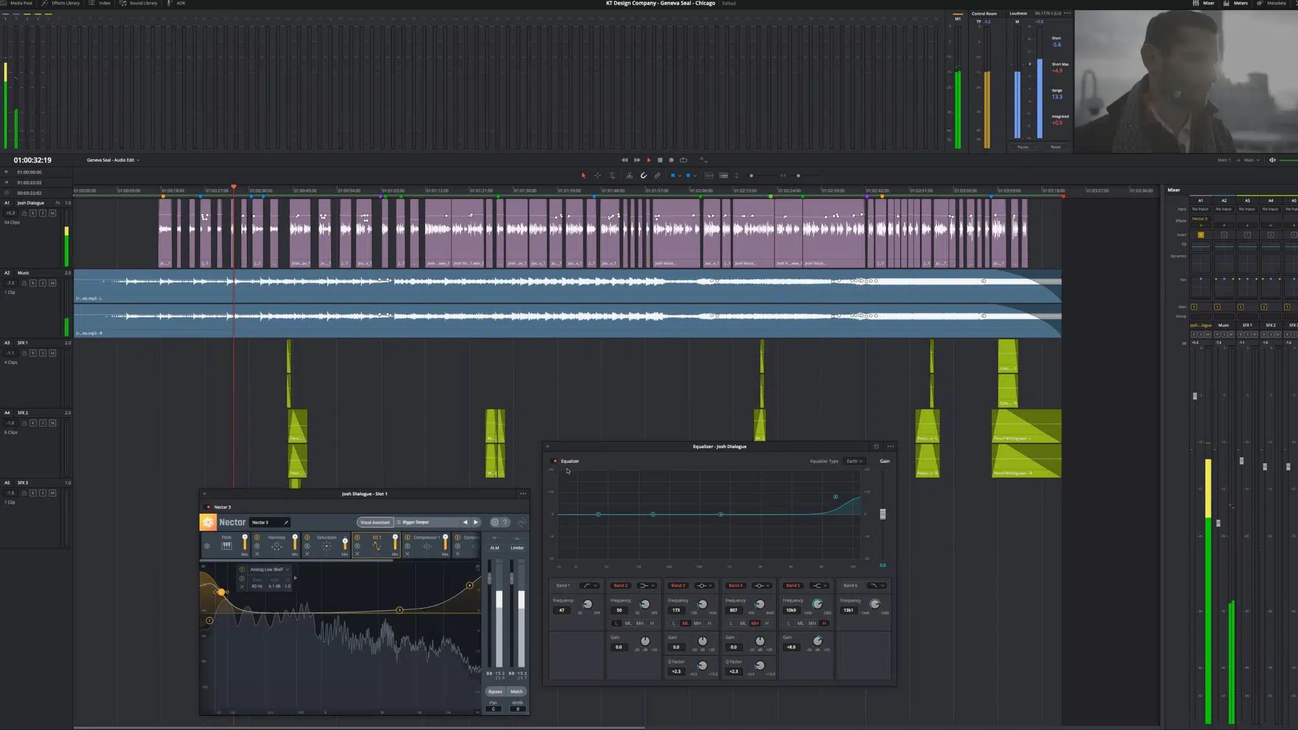Click the red play button
1298x730 pixels.
point(649,160)
